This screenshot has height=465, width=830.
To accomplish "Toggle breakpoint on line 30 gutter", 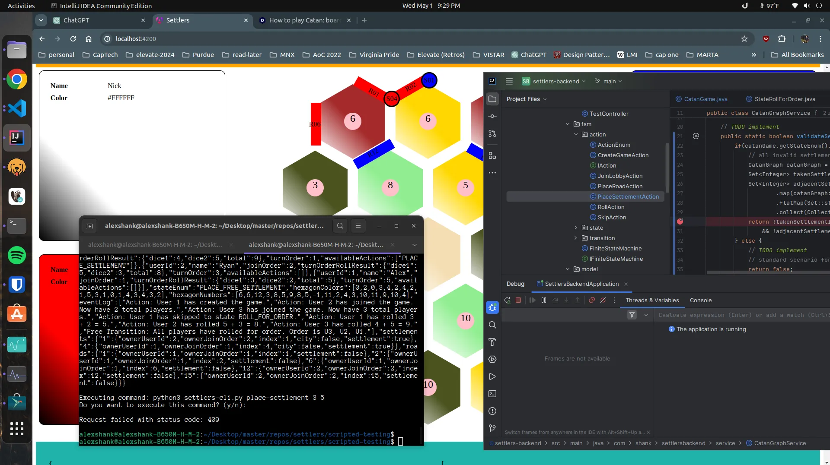I will pyautogui.click(x=680, y=221).
